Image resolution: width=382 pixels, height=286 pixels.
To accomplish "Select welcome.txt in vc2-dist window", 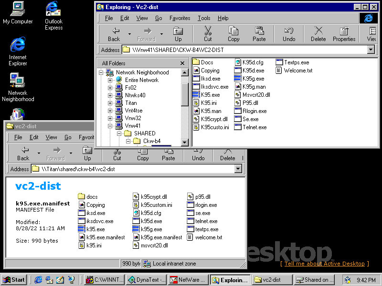I will pos(205,237).
